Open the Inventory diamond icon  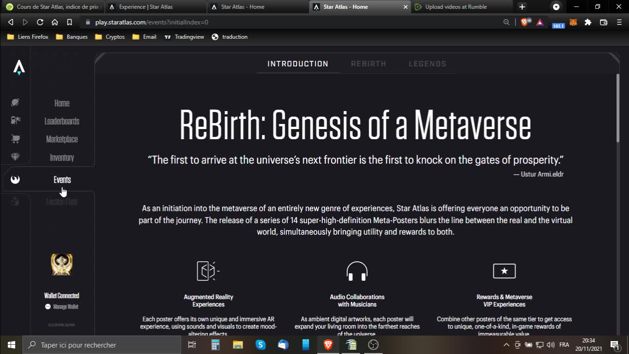tap(15, 157)
